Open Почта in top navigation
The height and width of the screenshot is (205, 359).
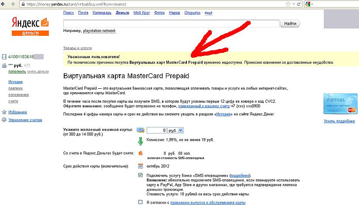click(83, 13)
